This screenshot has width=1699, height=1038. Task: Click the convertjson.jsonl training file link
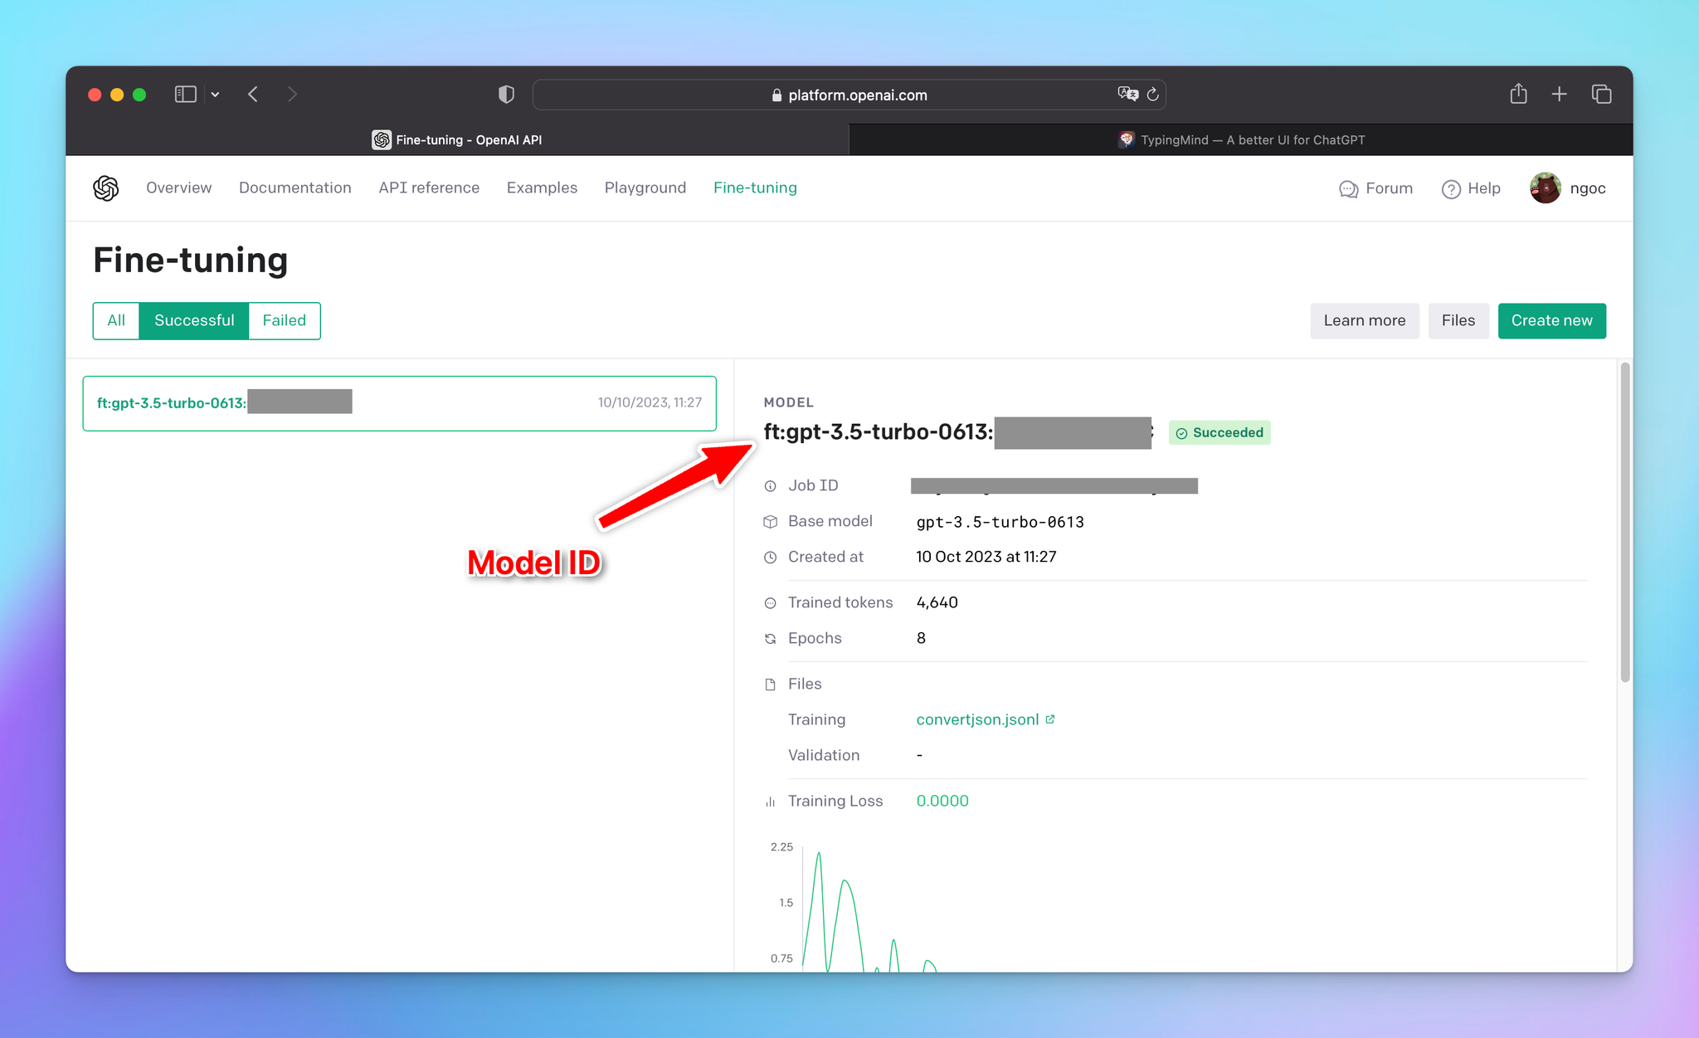(978, 719)
